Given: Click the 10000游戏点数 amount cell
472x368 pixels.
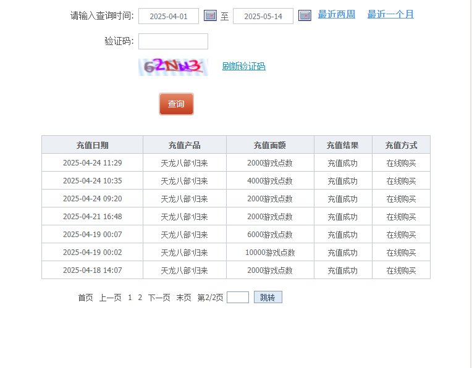Looking at the screenshot, I should (x=270, y=253).
